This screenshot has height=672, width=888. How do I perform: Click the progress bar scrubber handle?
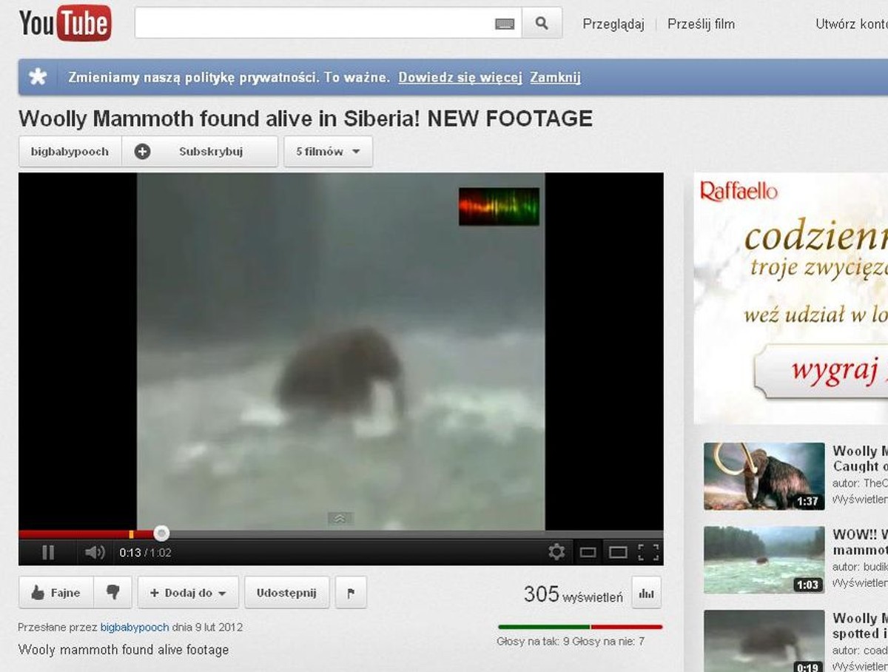[x=161, y=533]
